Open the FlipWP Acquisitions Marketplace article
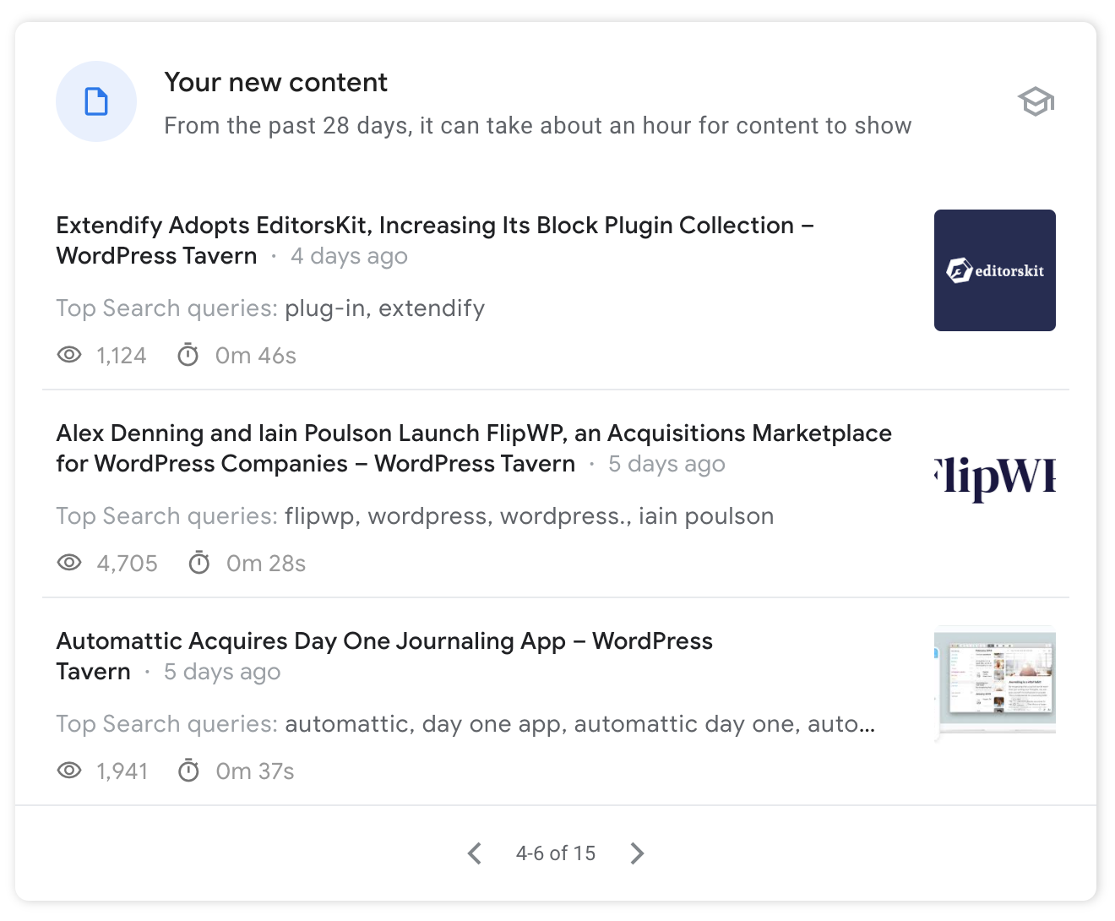 473,433
